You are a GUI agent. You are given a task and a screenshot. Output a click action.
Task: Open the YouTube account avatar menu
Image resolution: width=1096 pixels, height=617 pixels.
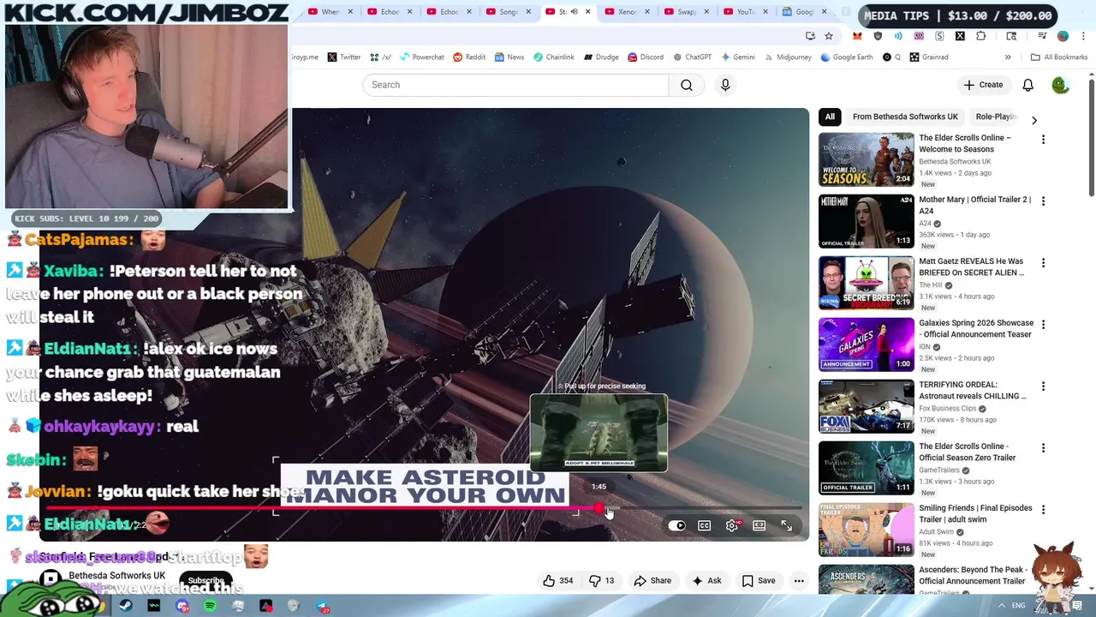1060,85
